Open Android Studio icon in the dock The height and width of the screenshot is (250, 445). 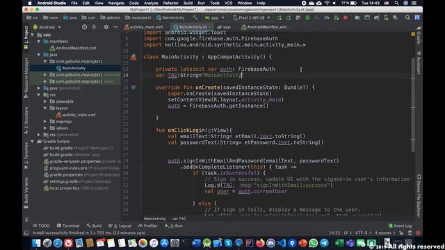207,243
